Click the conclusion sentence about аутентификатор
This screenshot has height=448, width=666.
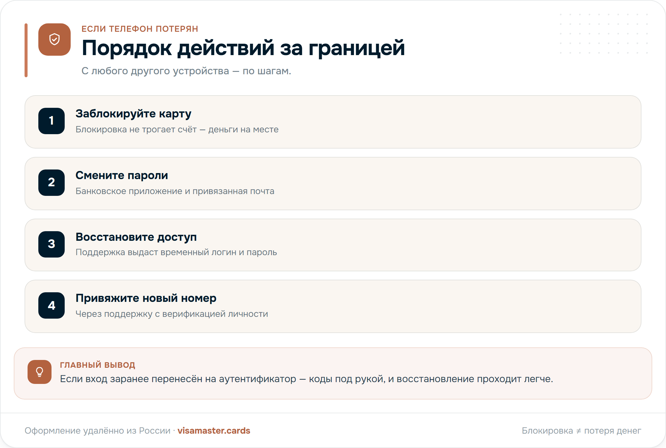click(x=306, y=379)
